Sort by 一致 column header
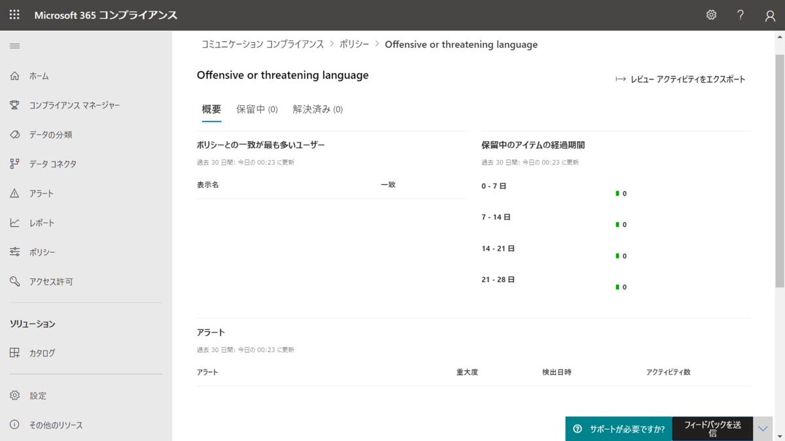The image size is (785, 441). point(388,185)
